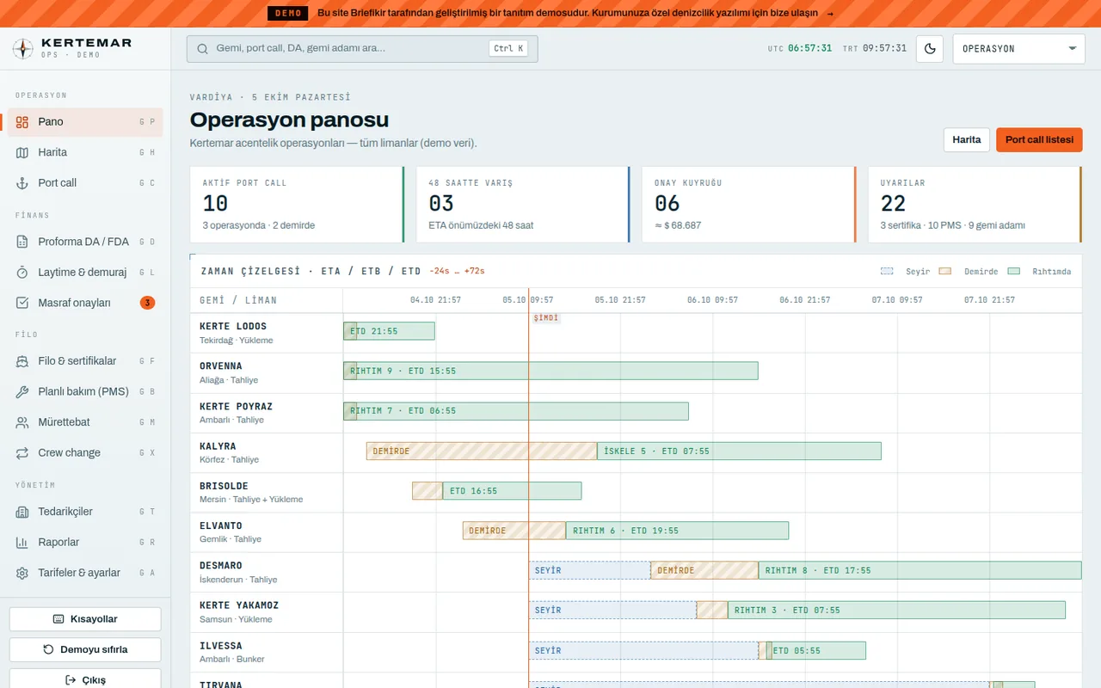The height and width of the screenshot is (688, 1101).
Task: Select the Planlı bakım (PMS) wrench icon
Action: pyautogui.click(x=22, y=391)
